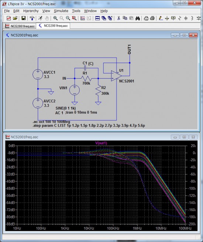The image size is (203, 242).
Task: Click the Print Setup icon
Action: [x=146, y=18]
